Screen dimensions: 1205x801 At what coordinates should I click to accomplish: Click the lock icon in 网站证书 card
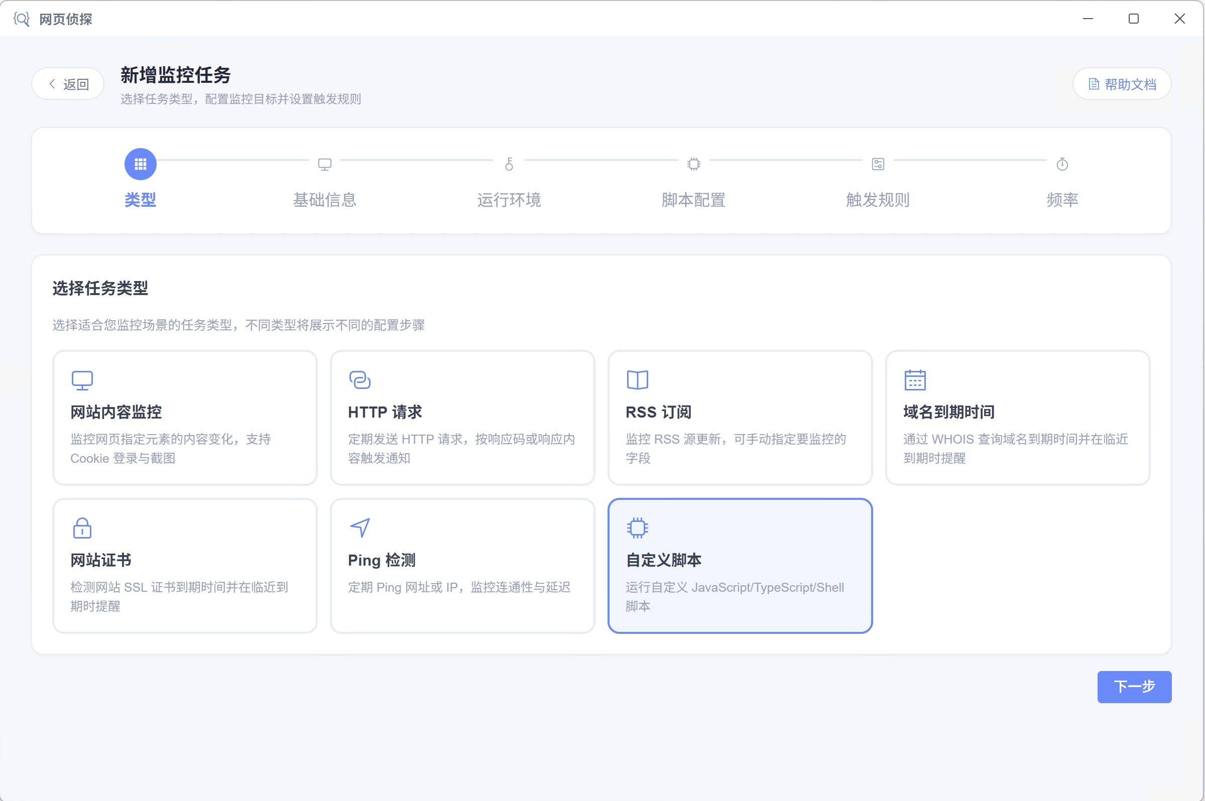82,528
